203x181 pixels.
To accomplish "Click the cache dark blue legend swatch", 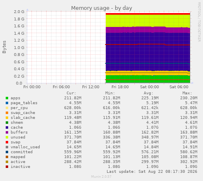I will 7,127.
